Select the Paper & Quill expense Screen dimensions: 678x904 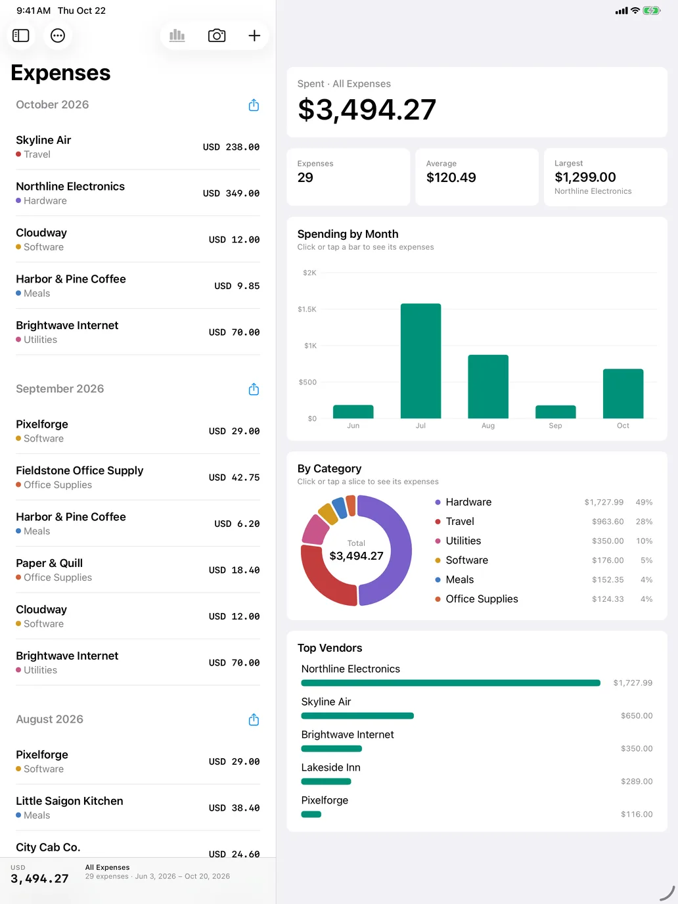pyautogui.click(x=138, y=570)
